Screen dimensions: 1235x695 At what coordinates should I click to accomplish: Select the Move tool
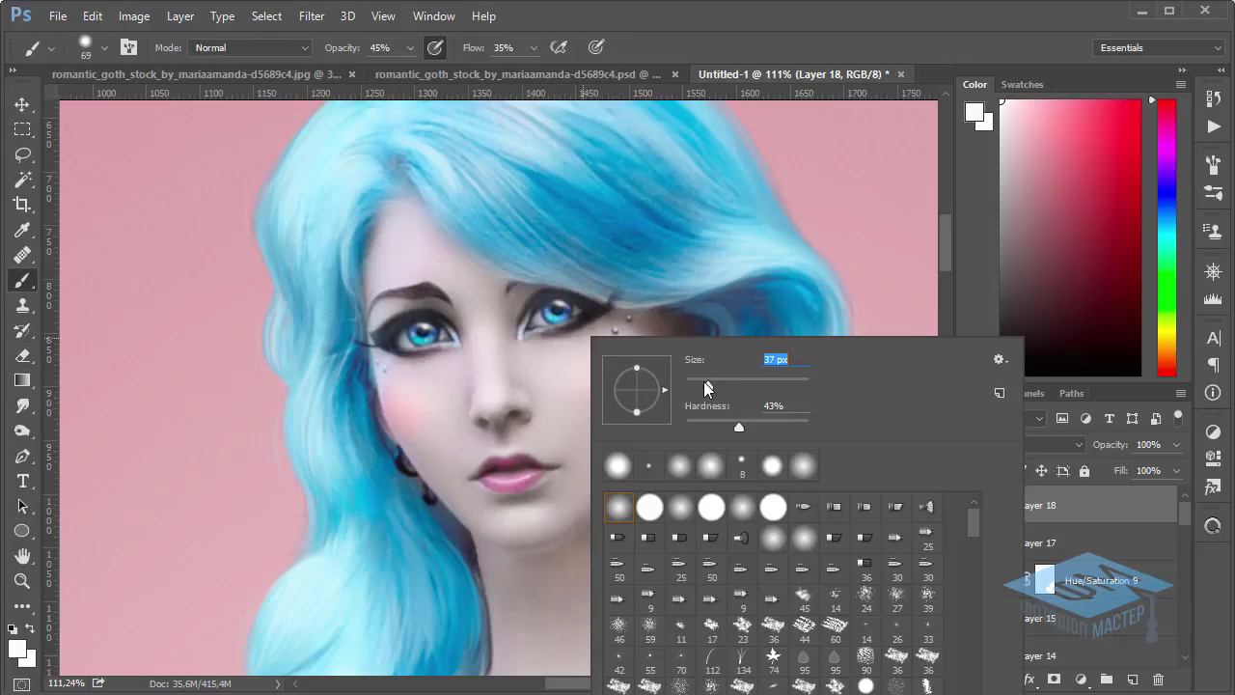click(22, 104)
